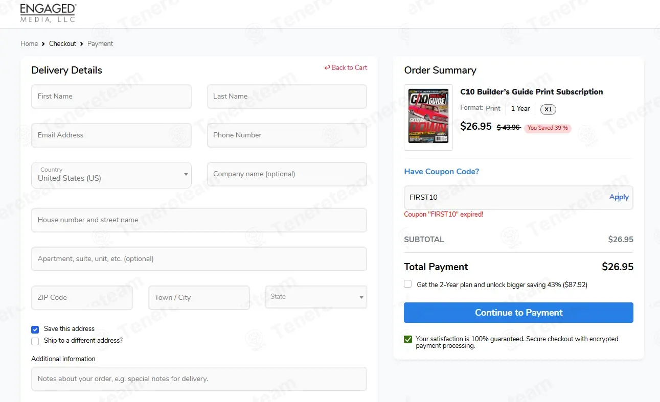
Task: Click the Engaged Media LLC logo
Action: click(48, 13)
